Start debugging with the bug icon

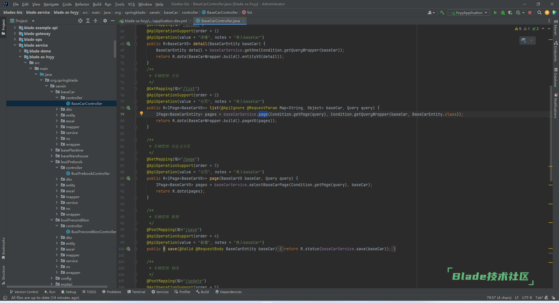503,13
